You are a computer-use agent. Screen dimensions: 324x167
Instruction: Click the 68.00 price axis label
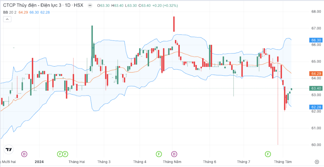click(x=316, y=12)
